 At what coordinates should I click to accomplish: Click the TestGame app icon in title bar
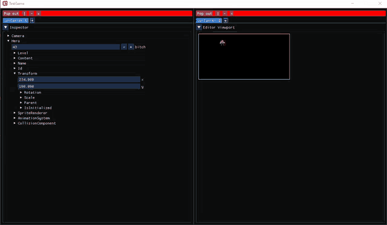click(x=5, y=4)
